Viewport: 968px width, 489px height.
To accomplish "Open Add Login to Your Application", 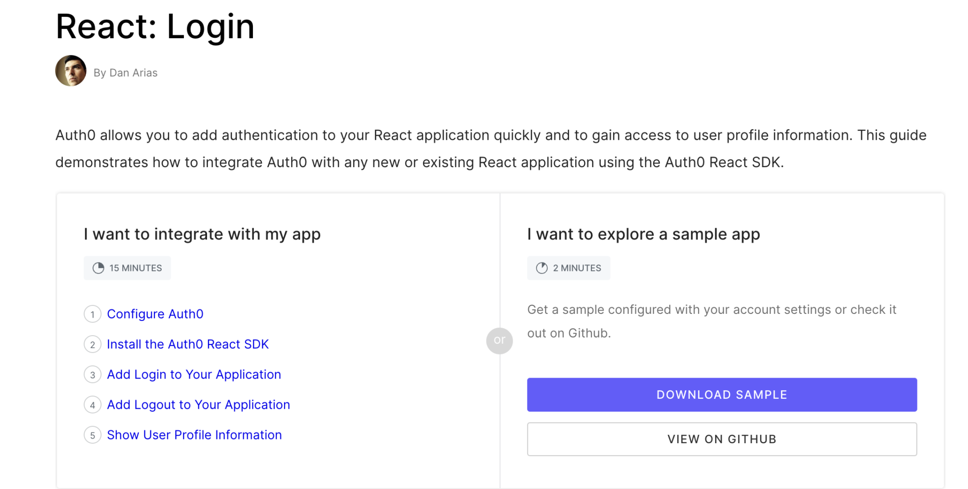I will (194, 374).
